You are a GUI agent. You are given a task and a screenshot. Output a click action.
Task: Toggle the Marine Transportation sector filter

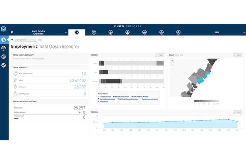coord(107,99)
